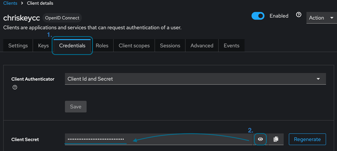View the Sessions tab
The height and width of the screenshot is (151, 337).
click(170, 46)
